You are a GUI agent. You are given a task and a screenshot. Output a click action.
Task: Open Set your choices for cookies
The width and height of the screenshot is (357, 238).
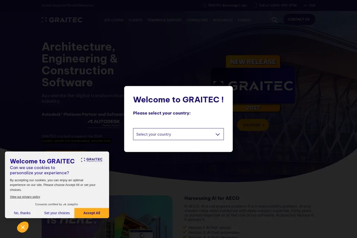[x=57, y=213]
